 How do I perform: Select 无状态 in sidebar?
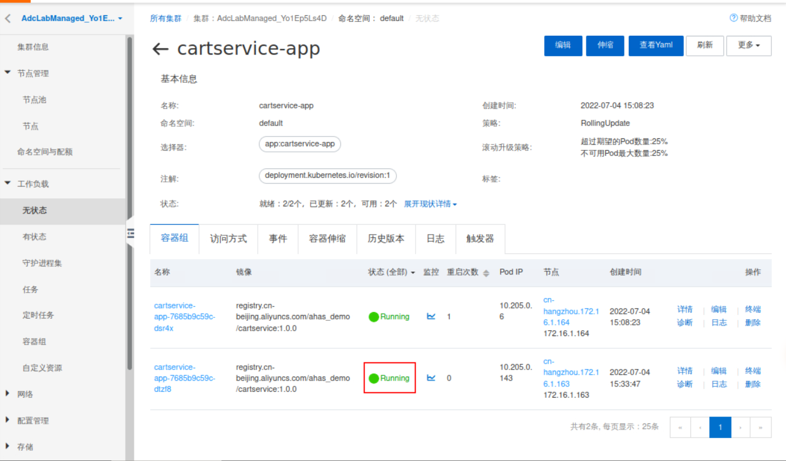(x=35, y=211)
